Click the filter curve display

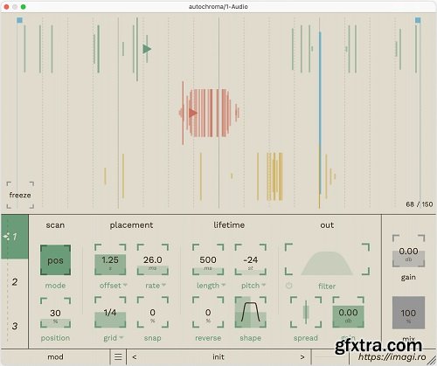click(x=327, y=259)
